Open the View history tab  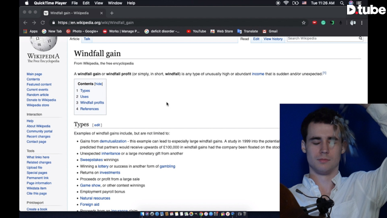(x=273, y=39)
